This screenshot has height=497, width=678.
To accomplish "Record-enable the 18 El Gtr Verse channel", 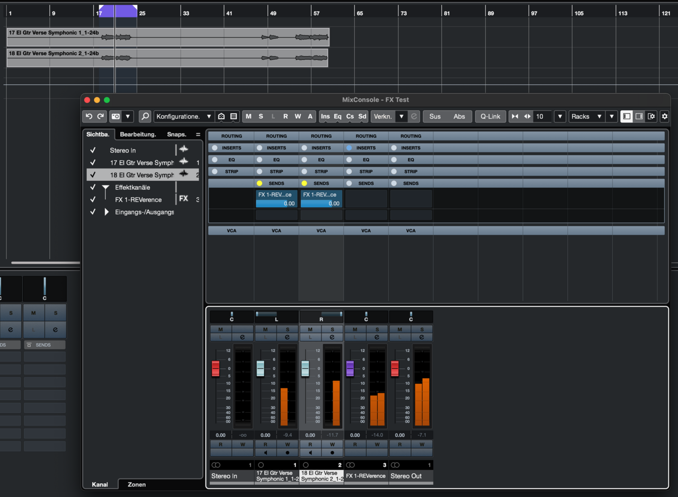I will [332, 452].
